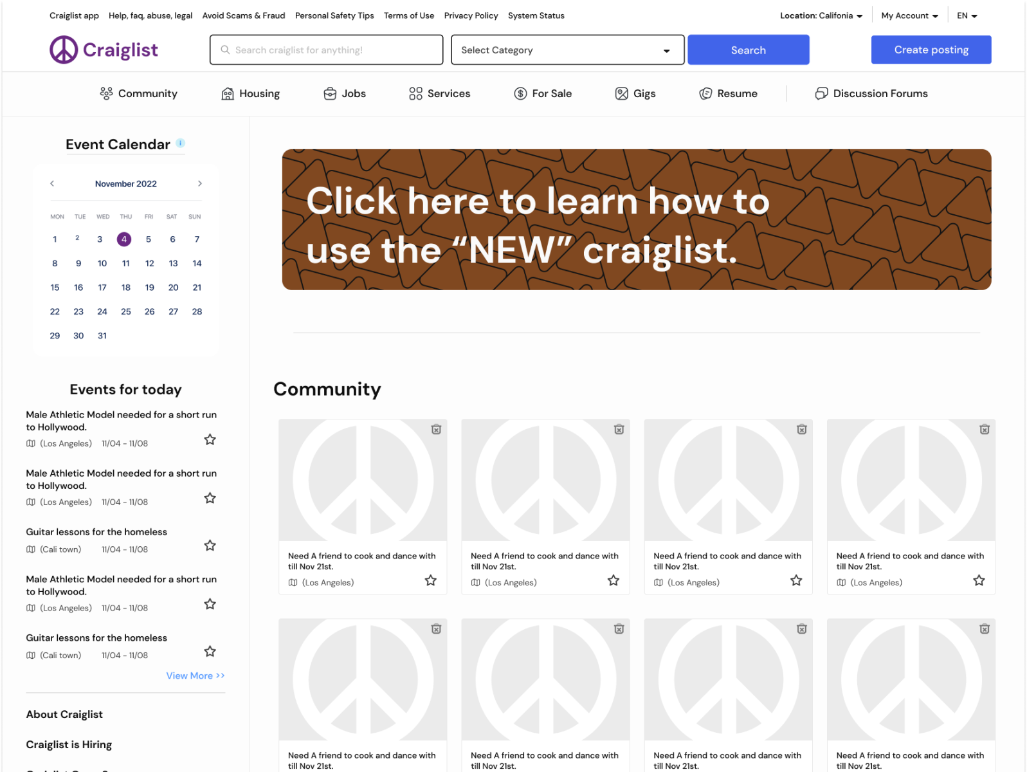The image size is (1027, 772).
Task: Click the learn-how-to-use NEW craiglist banner
Action: tap(637, 219)
